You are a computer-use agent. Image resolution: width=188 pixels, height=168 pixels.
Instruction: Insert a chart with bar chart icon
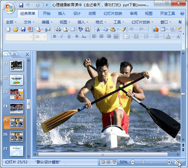tap(156, 29)
